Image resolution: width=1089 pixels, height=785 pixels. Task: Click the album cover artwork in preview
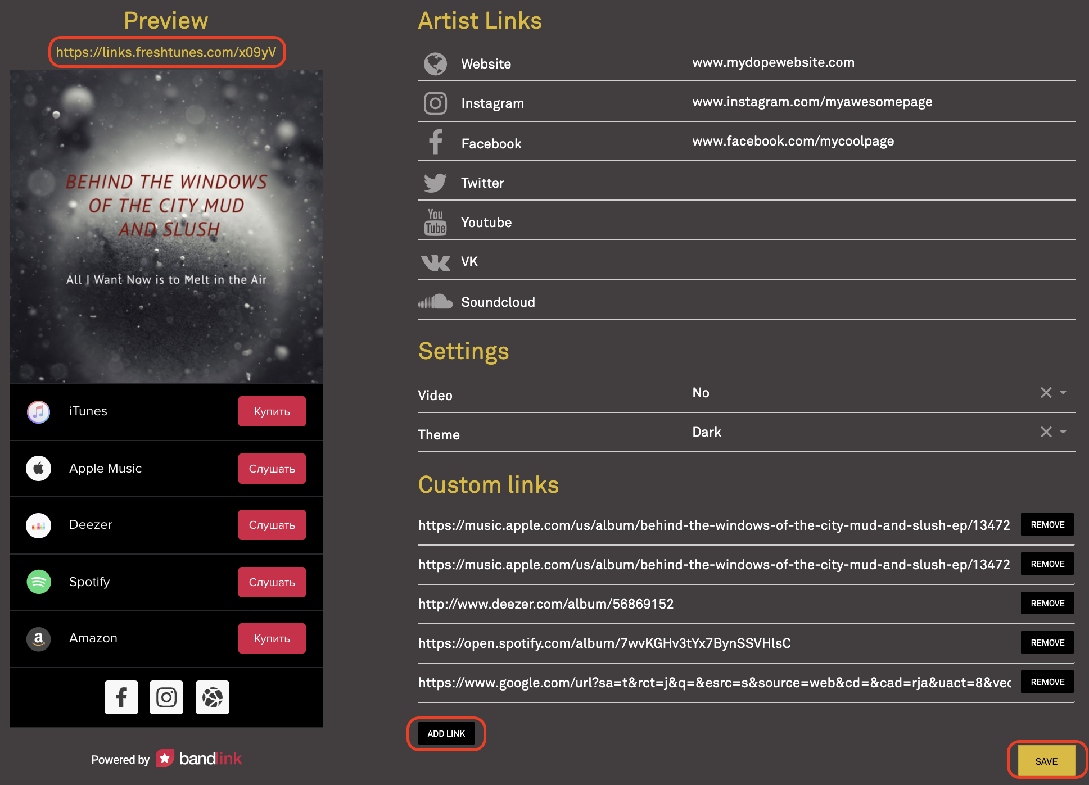pos(166,226)
